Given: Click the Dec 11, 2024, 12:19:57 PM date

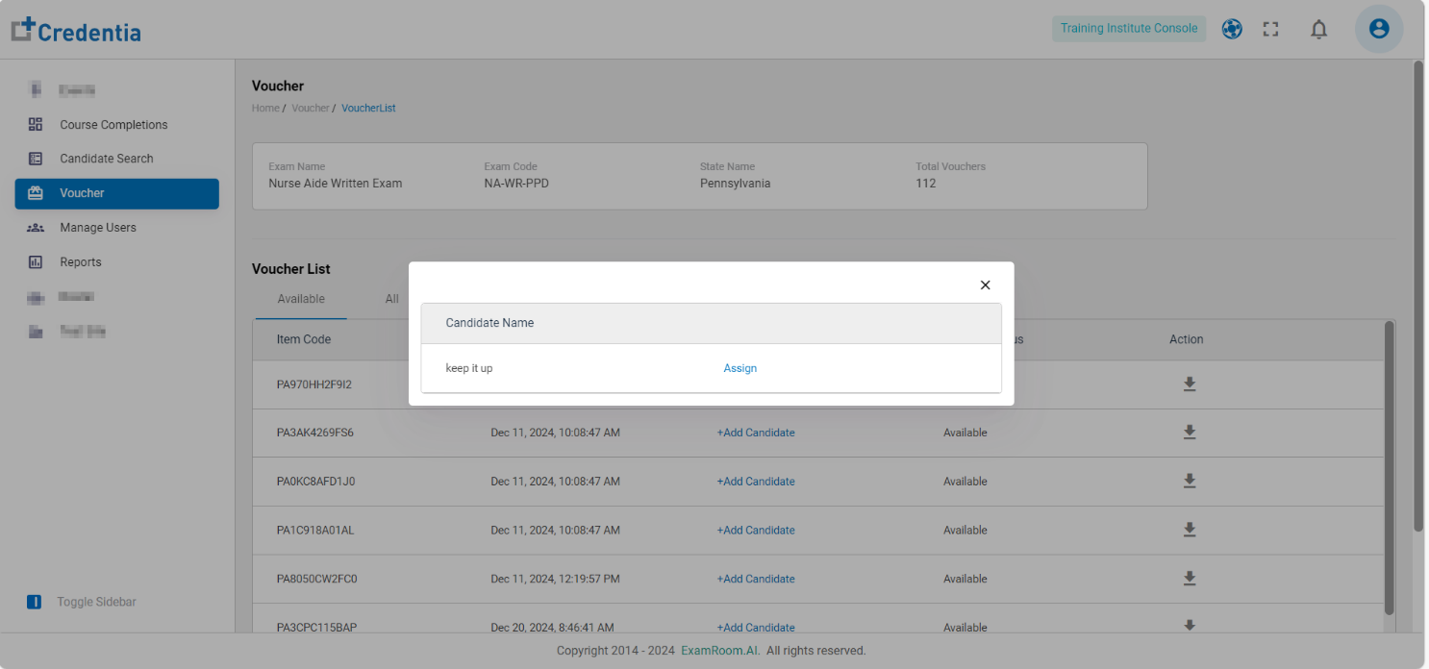Looking at the screenshot, I should (x=555, y=579).
